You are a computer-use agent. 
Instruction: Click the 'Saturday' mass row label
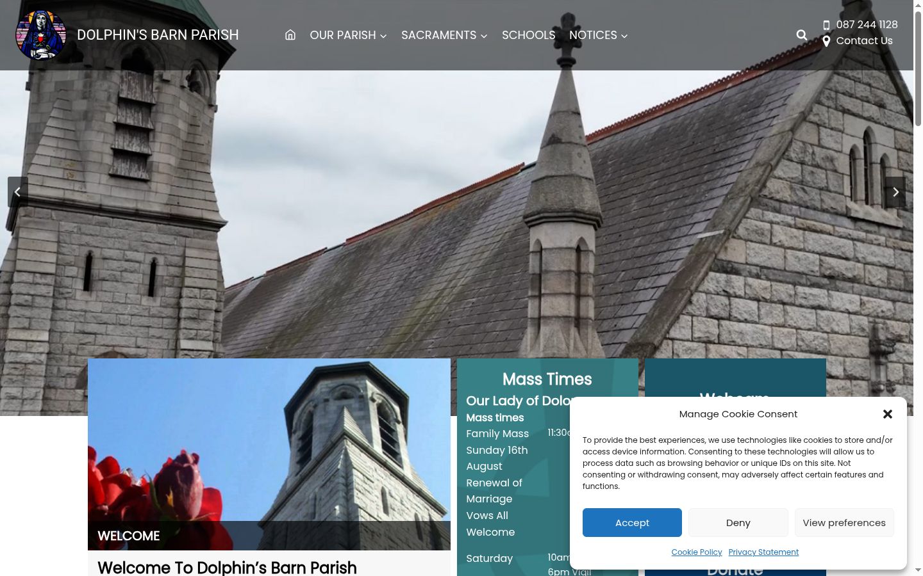pyautogui.click(x=490, y=559)
